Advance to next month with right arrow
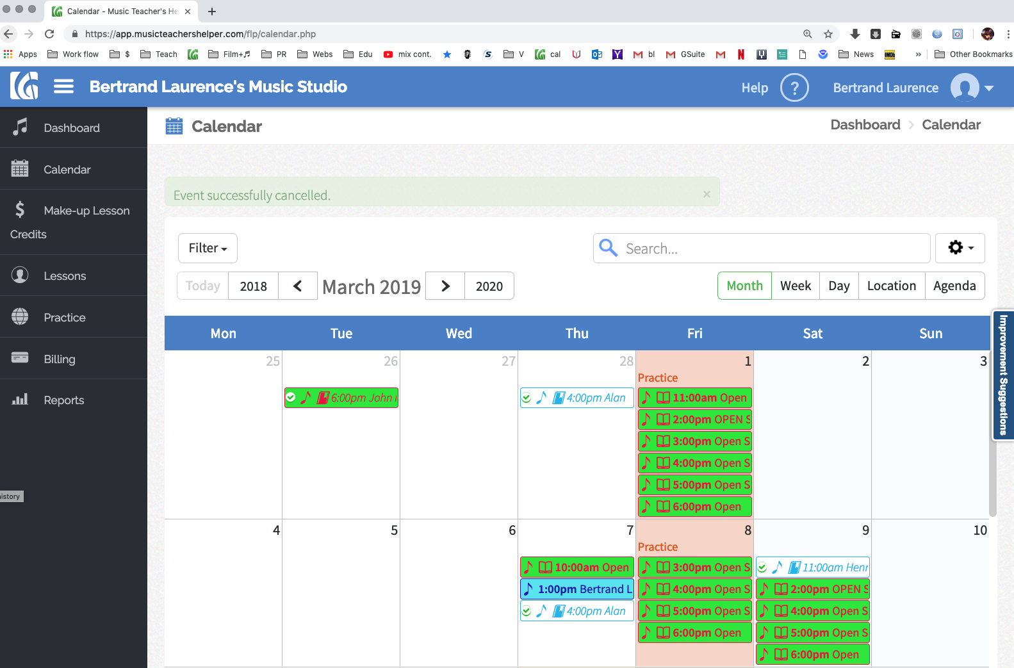 click(x=445, y=286)
